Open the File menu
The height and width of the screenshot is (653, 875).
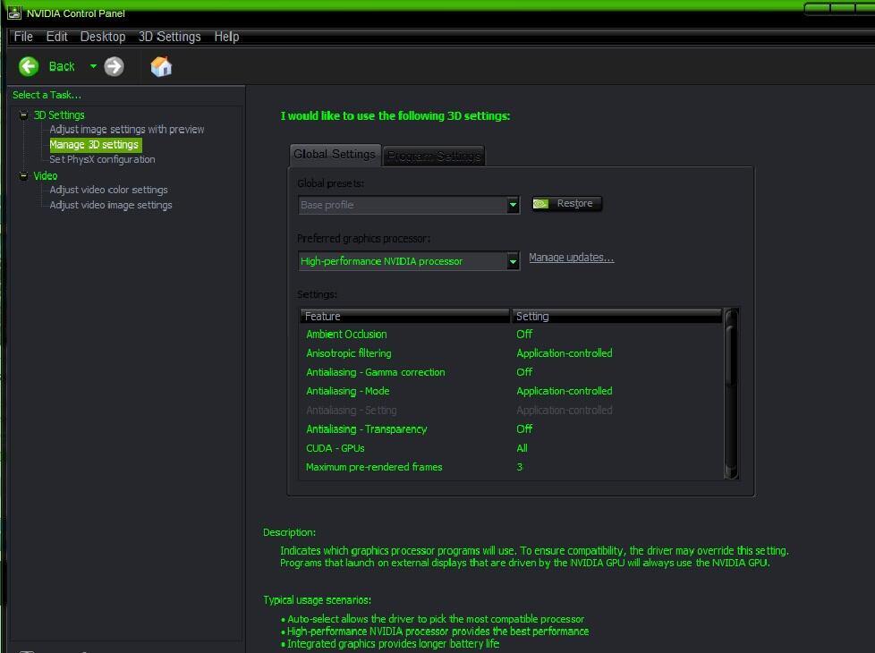pyautogui.click(x=23, y=37)
